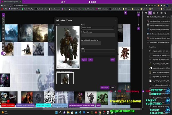Screen dimensions: 172x115
Task: Click the Archive button
Action: pos(91,60)
